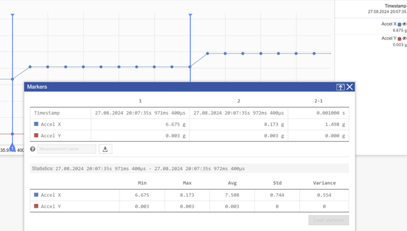Open the help question-mark icon

[x=33, y=149]
